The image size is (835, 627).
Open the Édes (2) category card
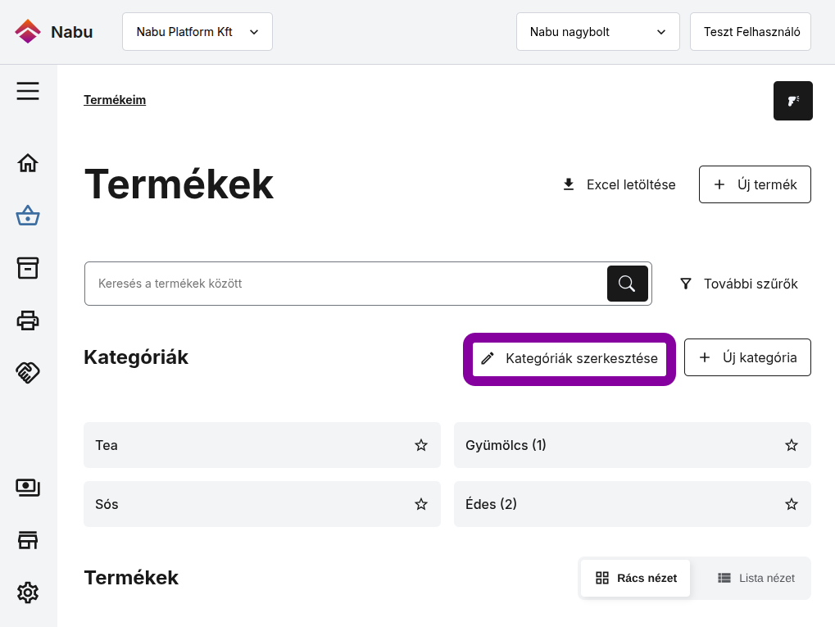[x=632, y=504]
